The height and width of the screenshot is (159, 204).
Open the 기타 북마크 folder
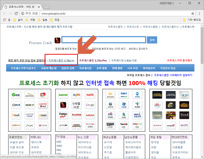(192, 20)
